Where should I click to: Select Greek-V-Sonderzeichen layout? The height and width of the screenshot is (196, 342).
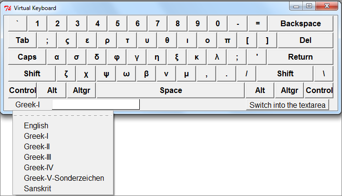click(x=64, y=178)
